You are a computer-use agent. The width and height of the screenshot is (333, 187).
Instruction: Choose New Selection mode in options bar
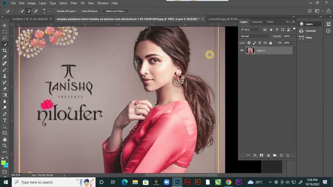[21, 11]
